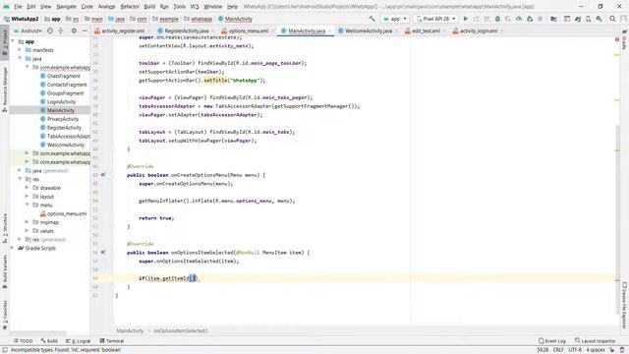
Task: Open the VCS menu
Action: [195, 7]
